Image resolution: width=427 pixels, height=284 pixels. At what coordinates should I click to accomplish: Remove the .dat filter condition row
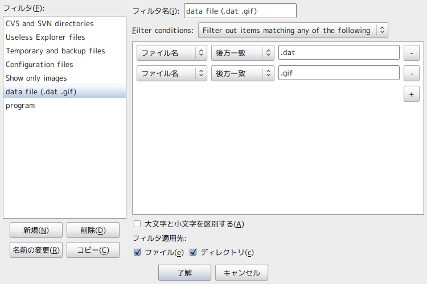[x=411, y=53]
